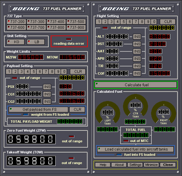Click the Minimize button in bottom bar

click(151, 165)
